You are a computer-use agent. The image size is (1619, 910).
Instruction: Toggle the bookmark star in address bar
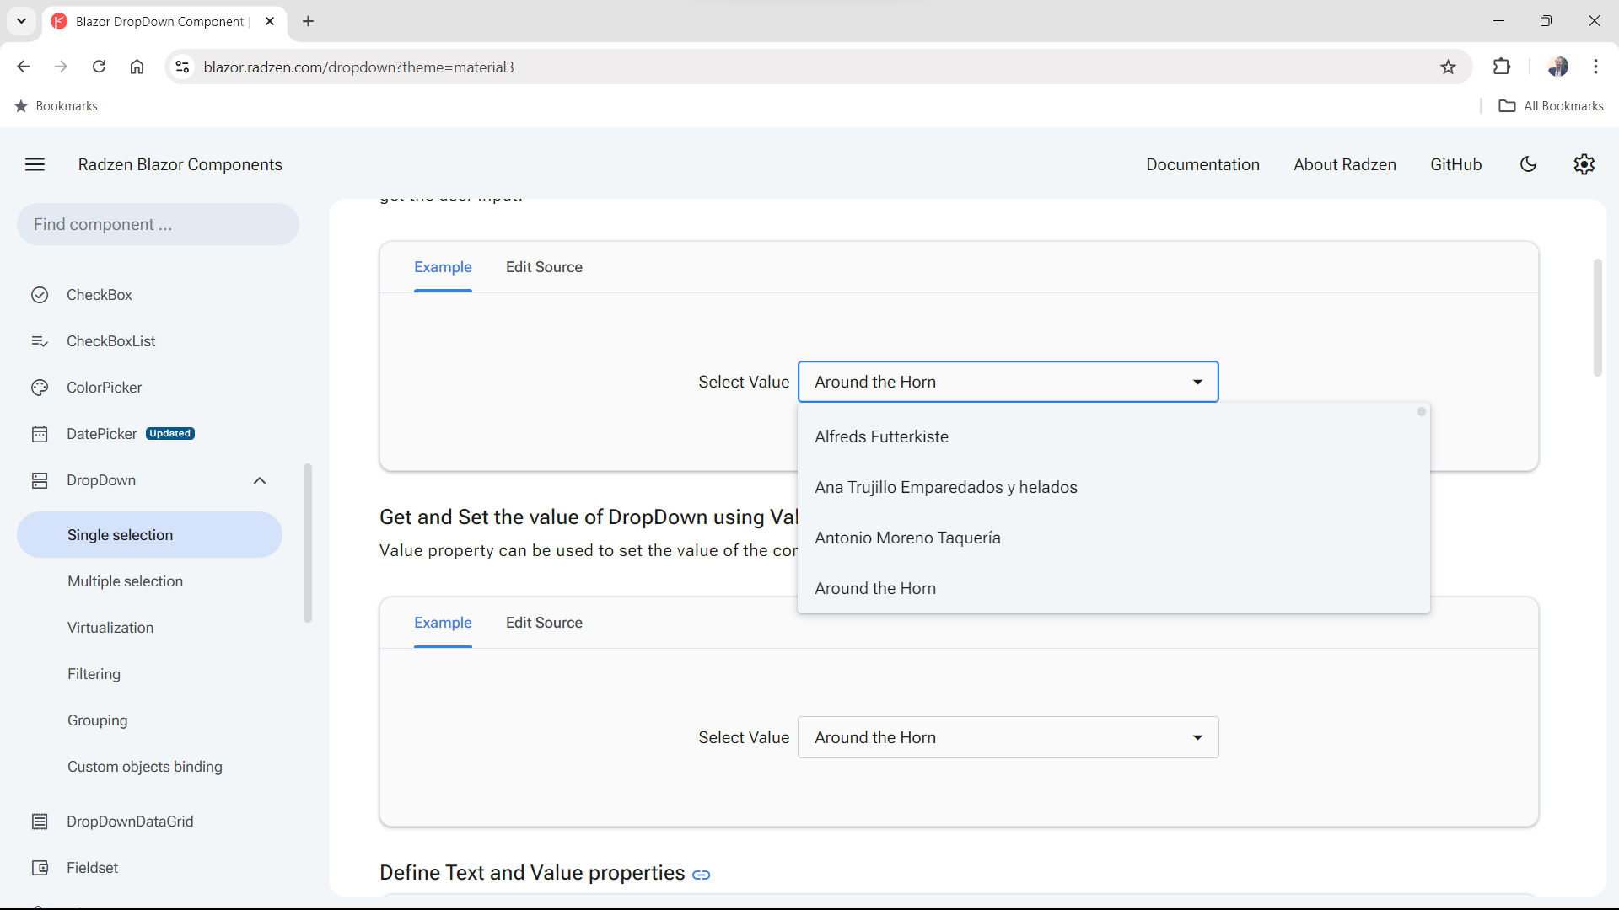[1449, 67]
